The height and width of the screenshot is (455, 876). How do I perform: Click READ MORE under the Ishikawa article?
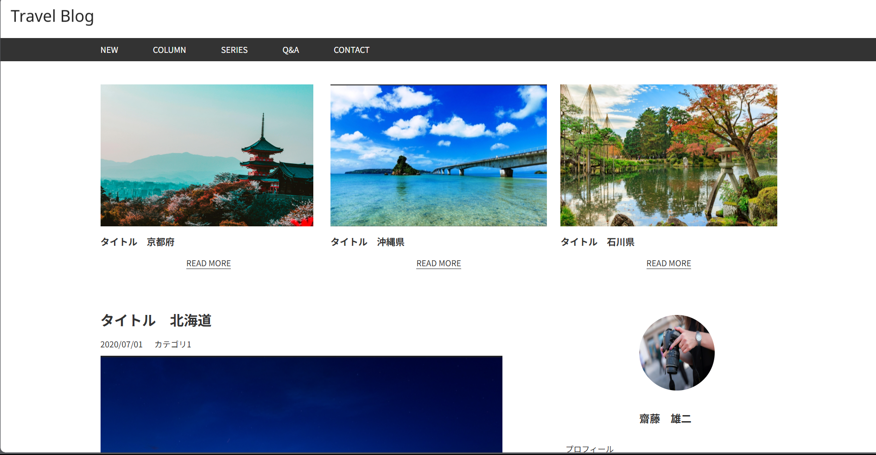[668, 263]
